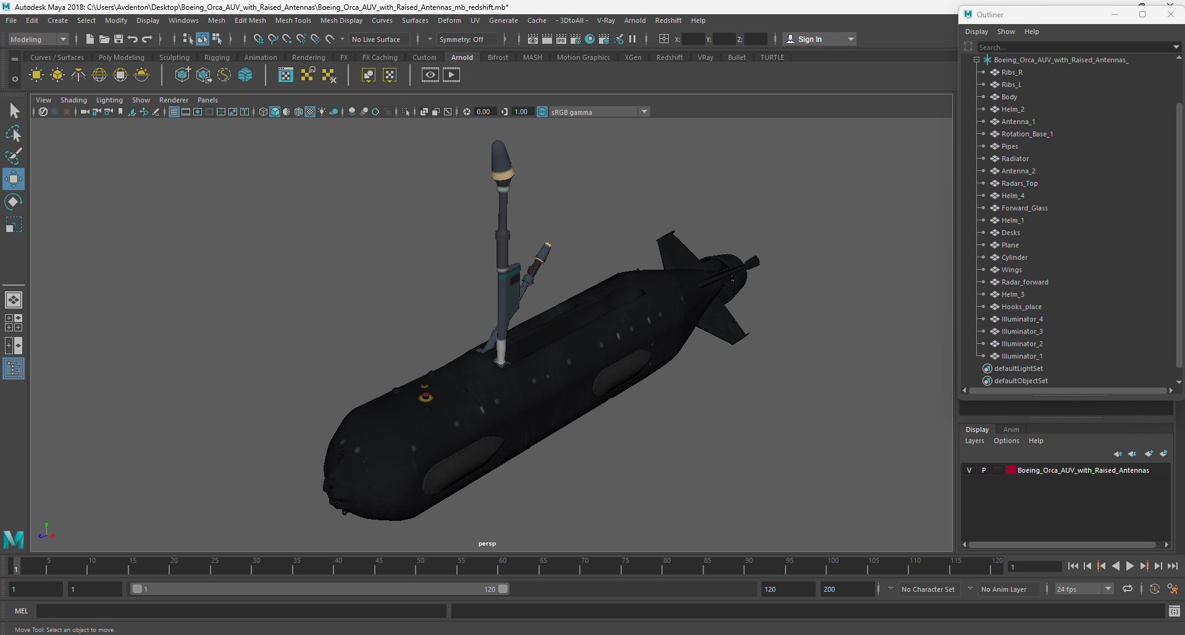Viewport: 1185px width, 635px height.
Task: Create a new empty layer
Action: point(1149,454)
